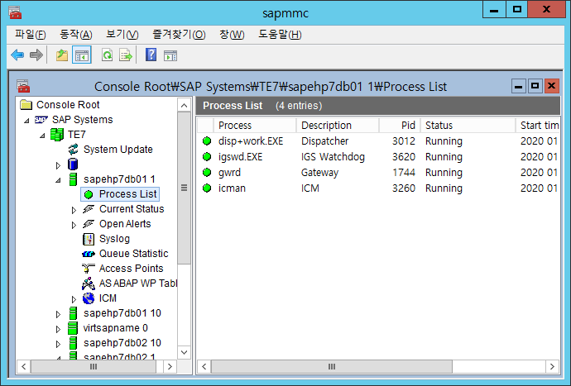This screenshot has height=386, width=571.
Task: Sort by the Status column header
Action: [468, 125]
